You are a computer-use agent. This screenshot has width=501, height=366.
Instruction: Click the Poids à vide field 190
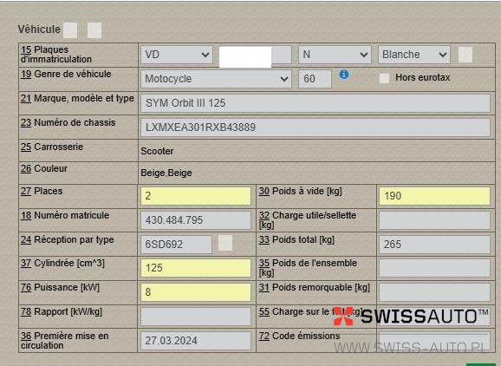coord(434,196)
